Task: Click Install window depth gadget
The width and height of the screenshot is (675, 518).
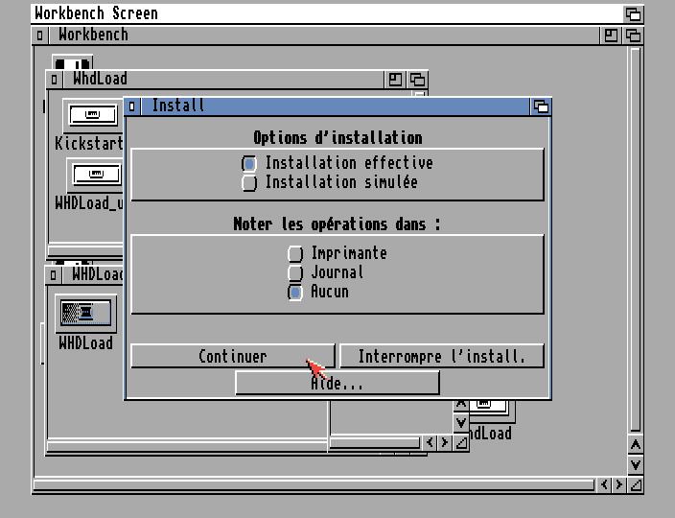Action: (541, 106)
